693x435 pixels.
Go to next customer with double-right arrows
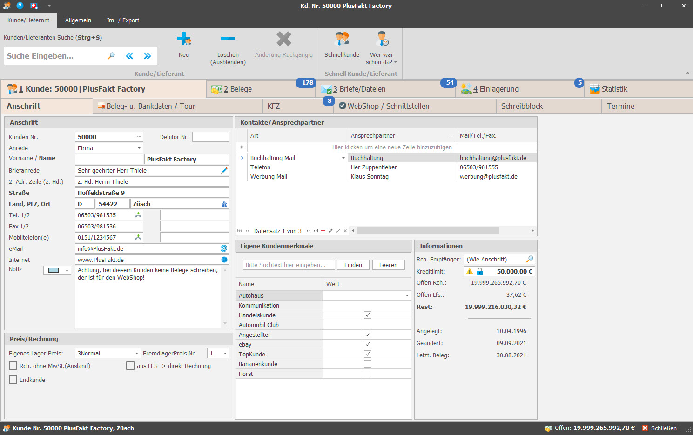[x=147, y=56]
